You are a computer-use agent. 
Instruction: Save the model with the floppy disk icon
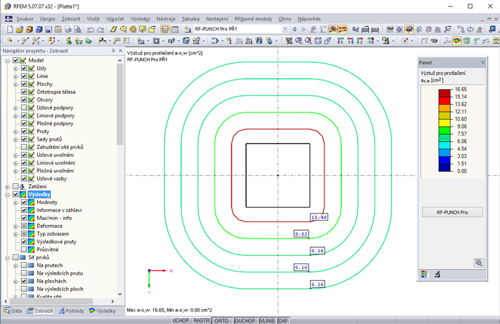pyautogui.click(x=48, y=30)
